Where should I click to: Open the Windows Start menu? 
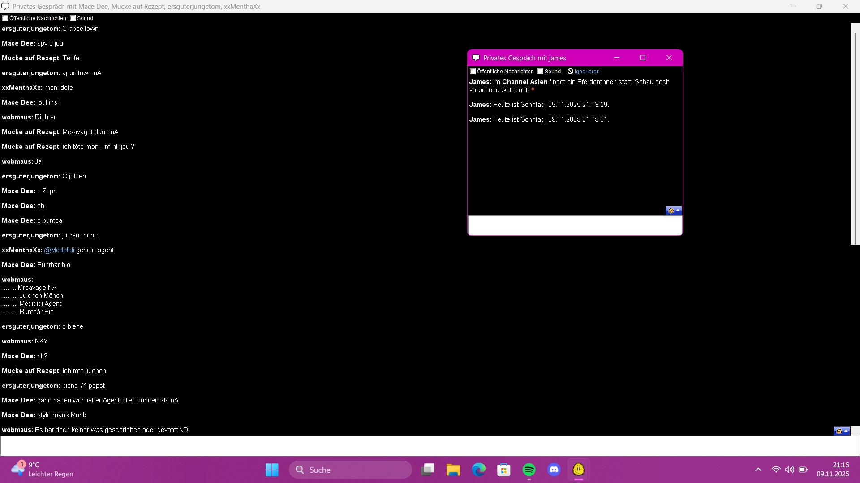point(272,470)
